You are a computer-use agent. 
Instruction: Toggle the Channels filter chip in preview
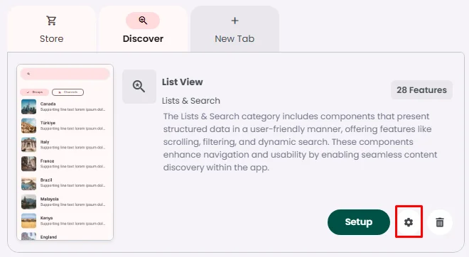(68, 92)
